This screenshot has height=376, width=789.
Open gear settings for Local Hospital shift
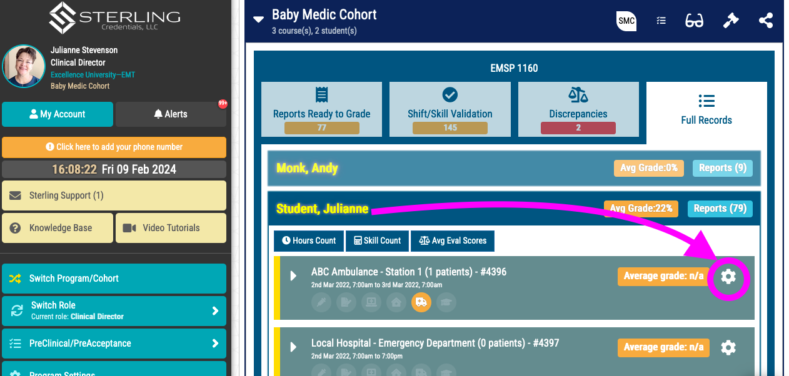pos(728,347)
